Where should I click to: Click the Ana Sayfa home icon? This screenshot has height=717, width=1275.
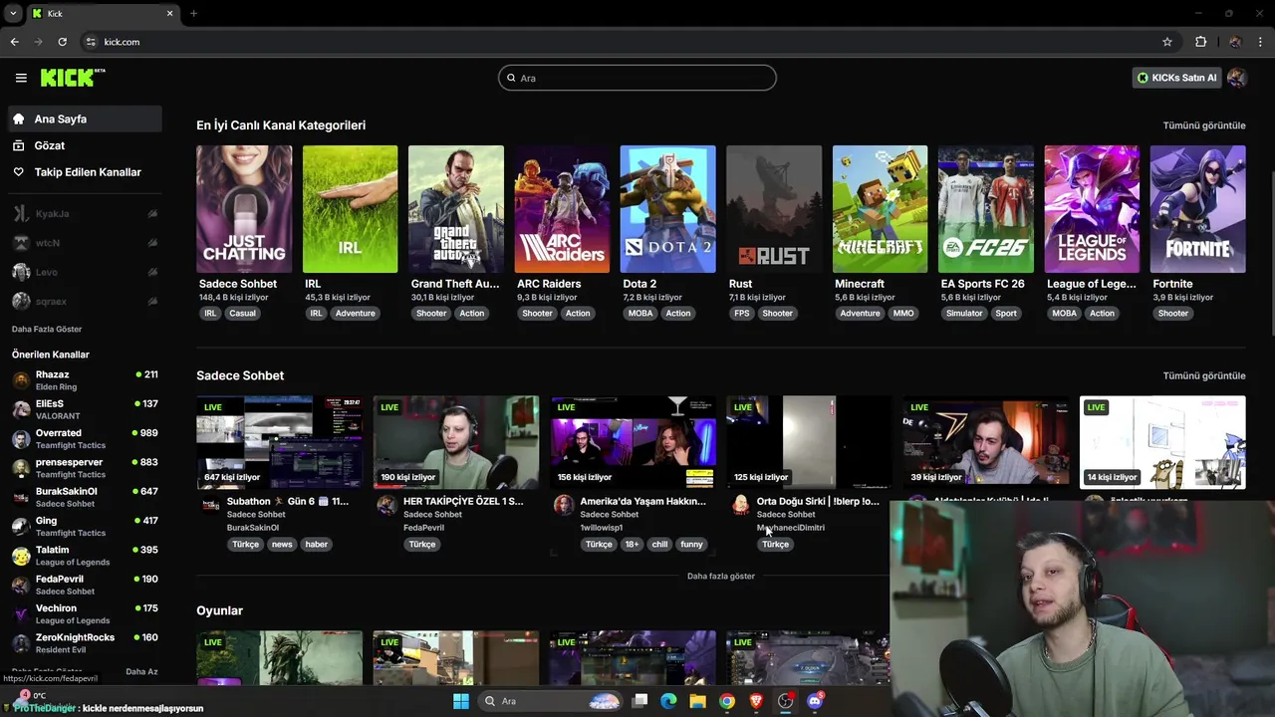point(18,119)
